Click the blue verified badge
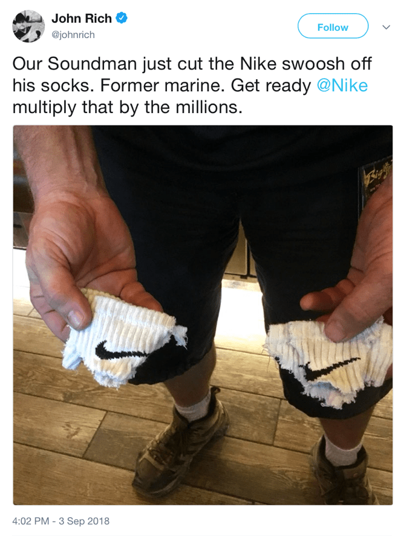The width and height of the screenshot is (412, 536). (122, 18)
